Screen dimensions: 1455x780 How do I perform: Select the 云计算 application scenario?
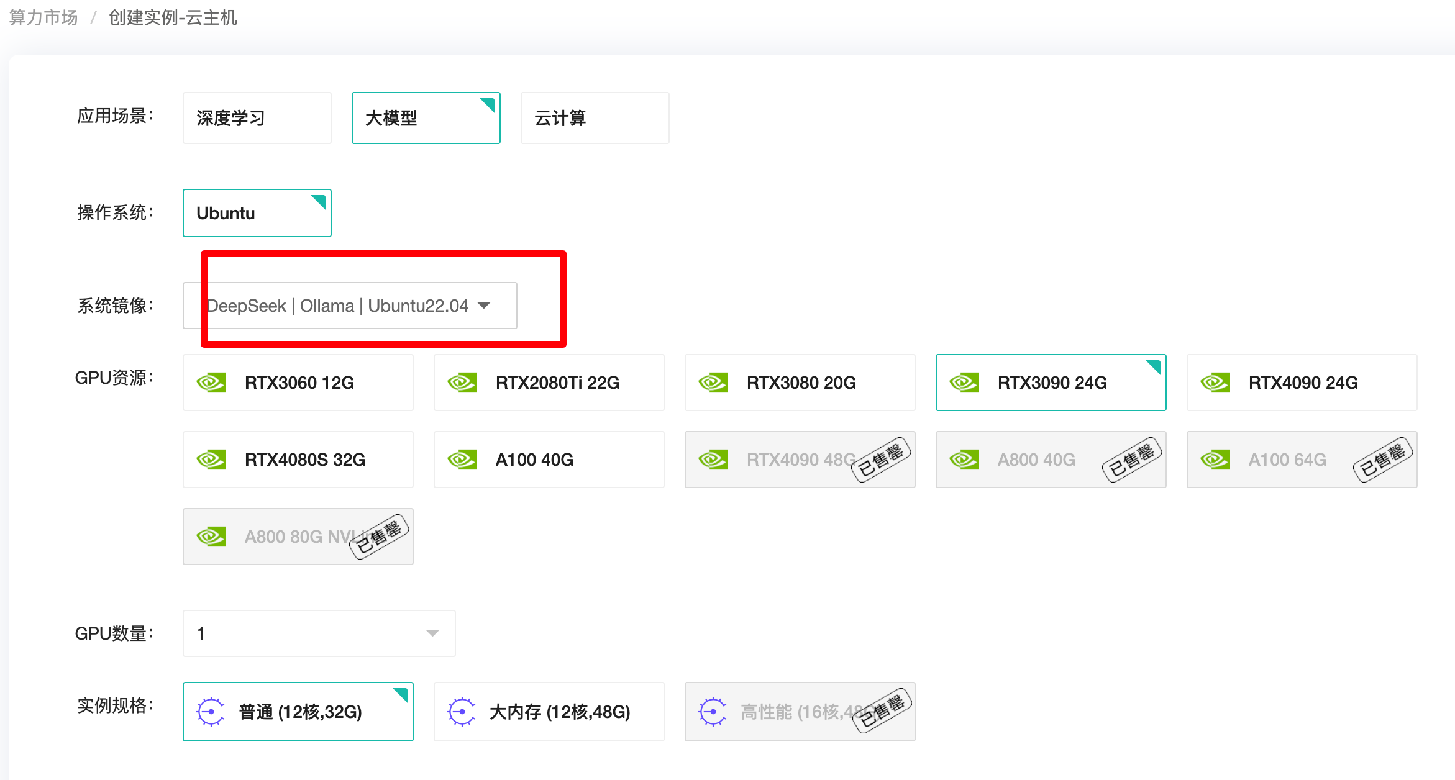(x=595, y=118)
